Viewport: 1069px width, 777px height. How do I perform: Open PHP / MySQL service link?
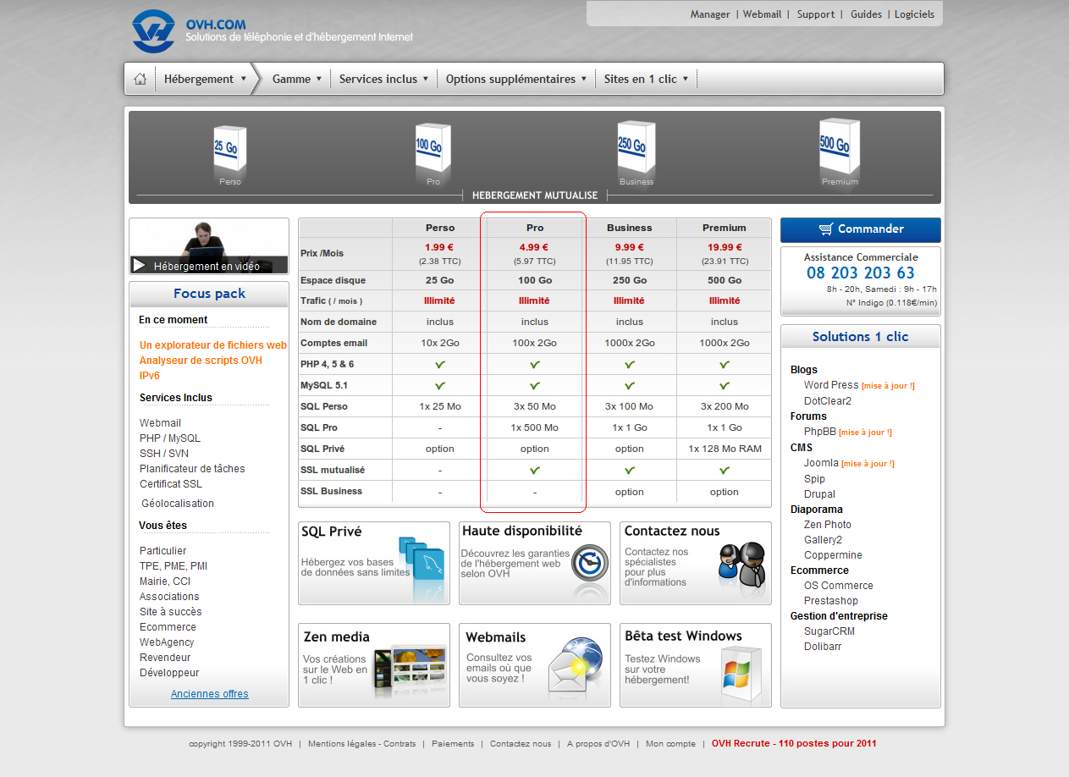click(170, 438)
